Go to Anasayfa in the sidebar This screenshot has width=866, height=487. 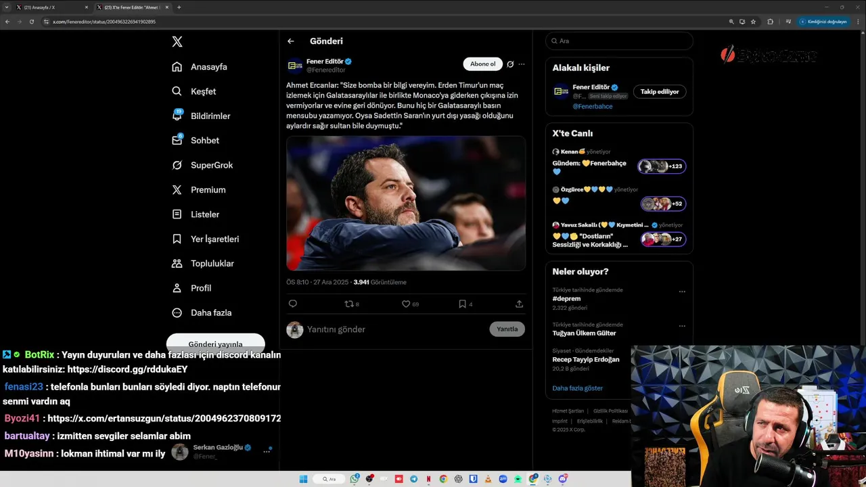coord(200,67)
